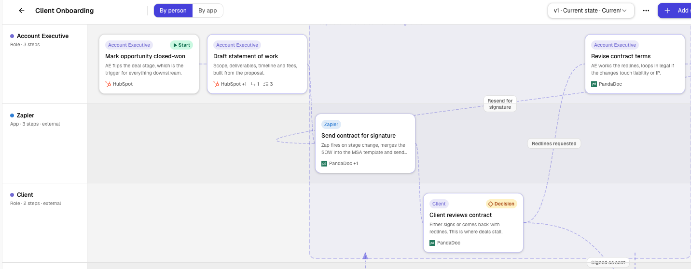The width and height of the screenshot is (691, 269).
Task: Click the Start badge on the first card
Action: pyautogui.click(x=181, y=45)
